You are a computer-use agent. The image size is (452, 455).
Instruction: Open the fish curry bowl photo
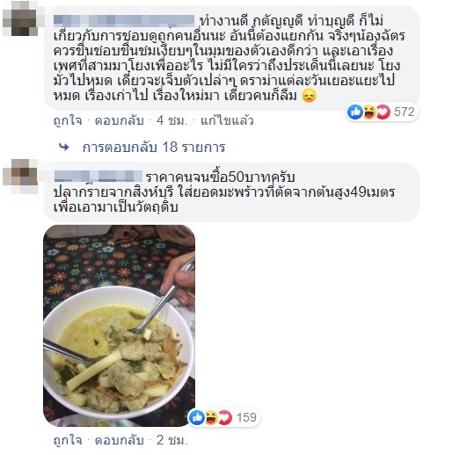(119, 326)
